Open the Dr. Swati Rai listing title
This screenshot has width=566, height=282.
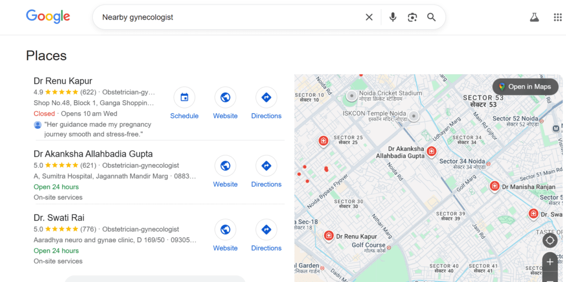tap(59, 218)
